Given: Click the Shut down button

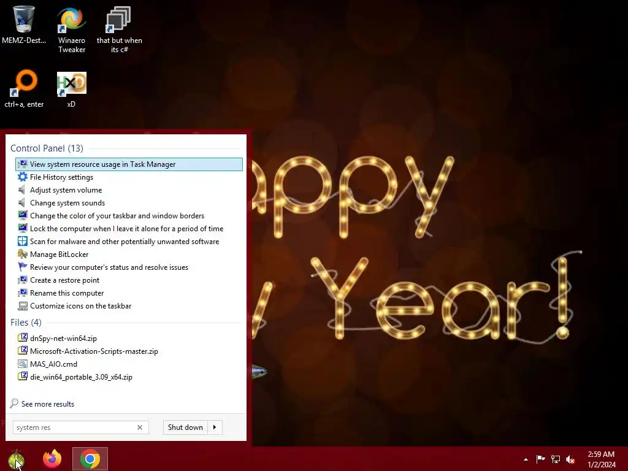Looking at the screenshot, I should [185, 427].
